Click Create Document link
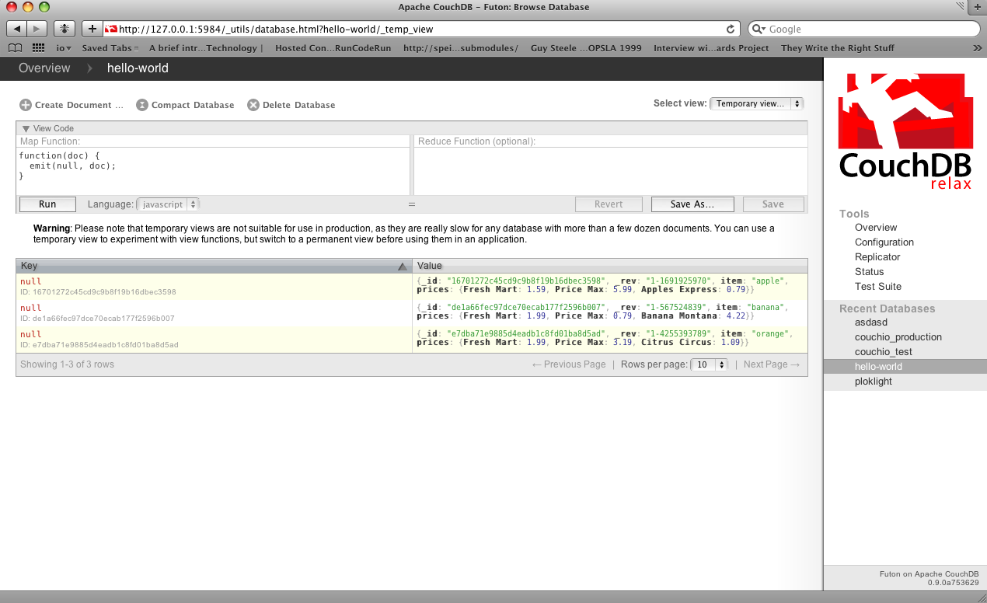Viewport: 987px width, 603px height. 78,105
